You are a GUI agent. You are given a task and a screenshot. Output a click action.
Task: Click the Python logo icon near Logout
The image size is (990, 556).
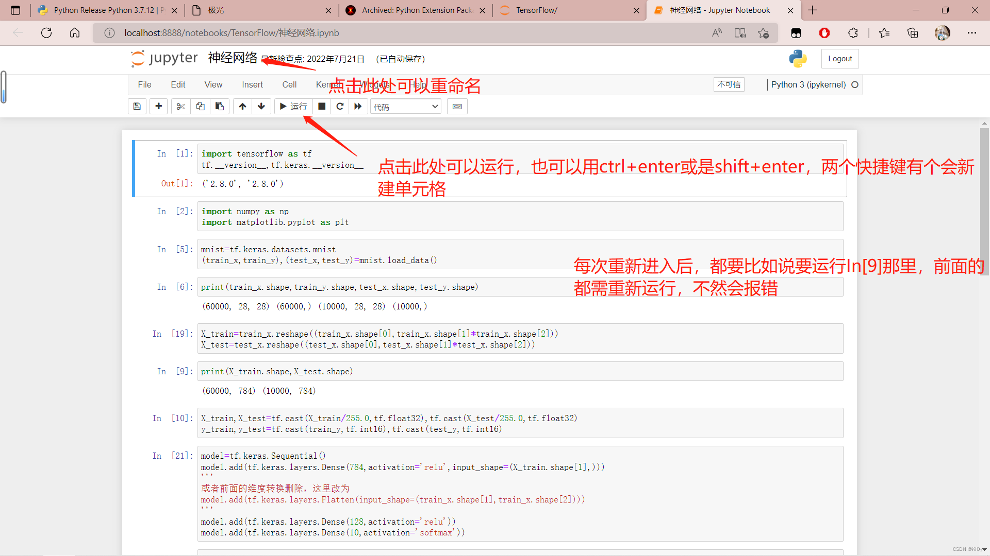pos(798,59)
